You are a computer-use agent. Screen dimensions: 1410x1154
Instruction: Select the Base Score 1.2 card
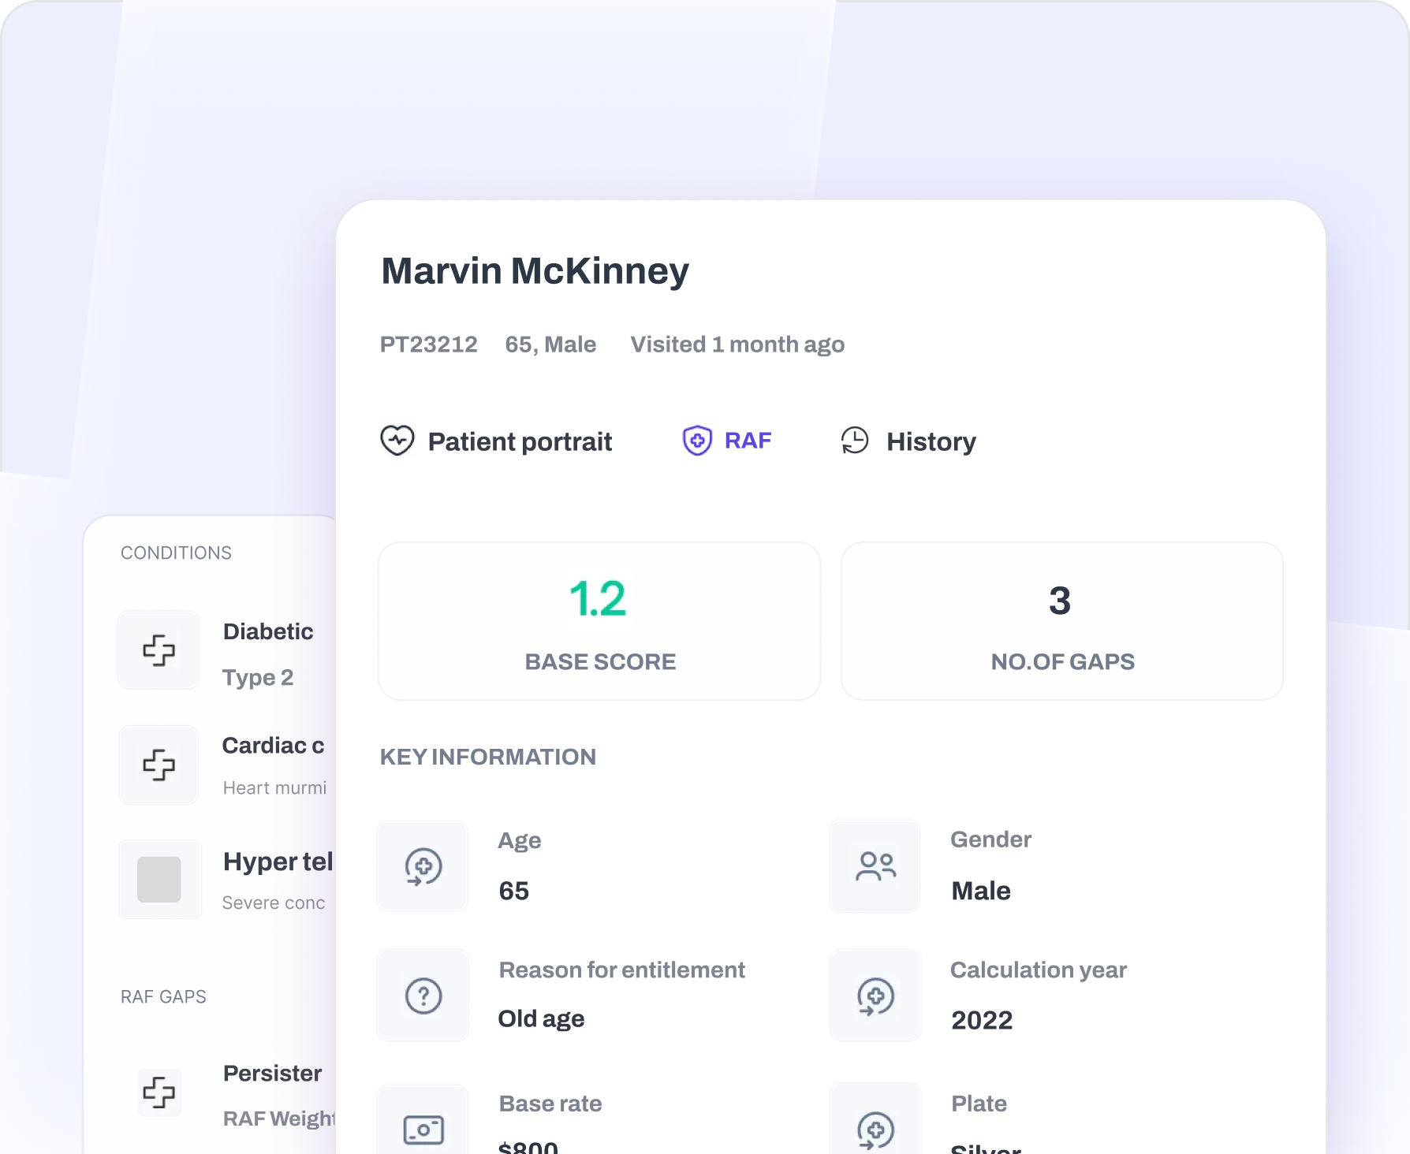599,621
